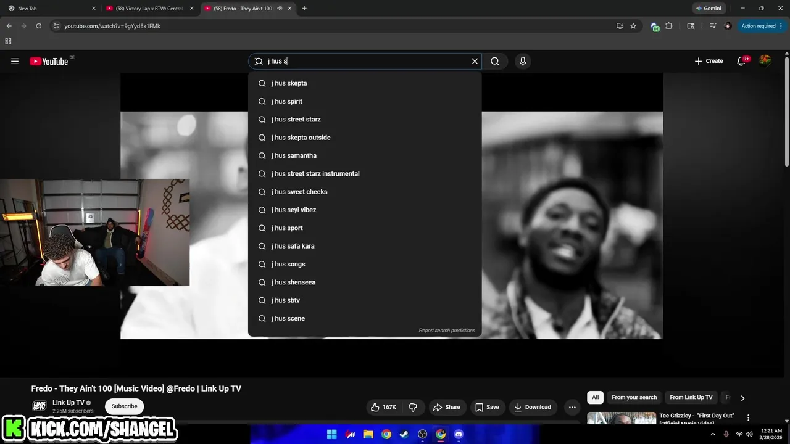Open the volume control in system tray
The image size is (790, 444).
[749, 434]
